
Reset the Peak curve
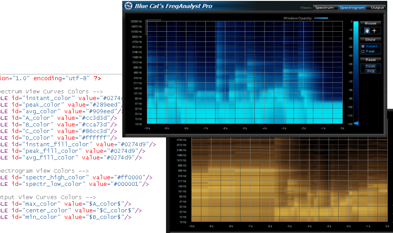click(x=370, y=66)
